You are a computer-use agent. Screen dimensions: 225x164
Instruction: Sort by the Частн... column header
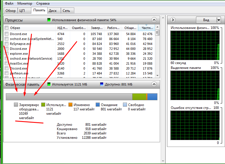click(146, 28)
